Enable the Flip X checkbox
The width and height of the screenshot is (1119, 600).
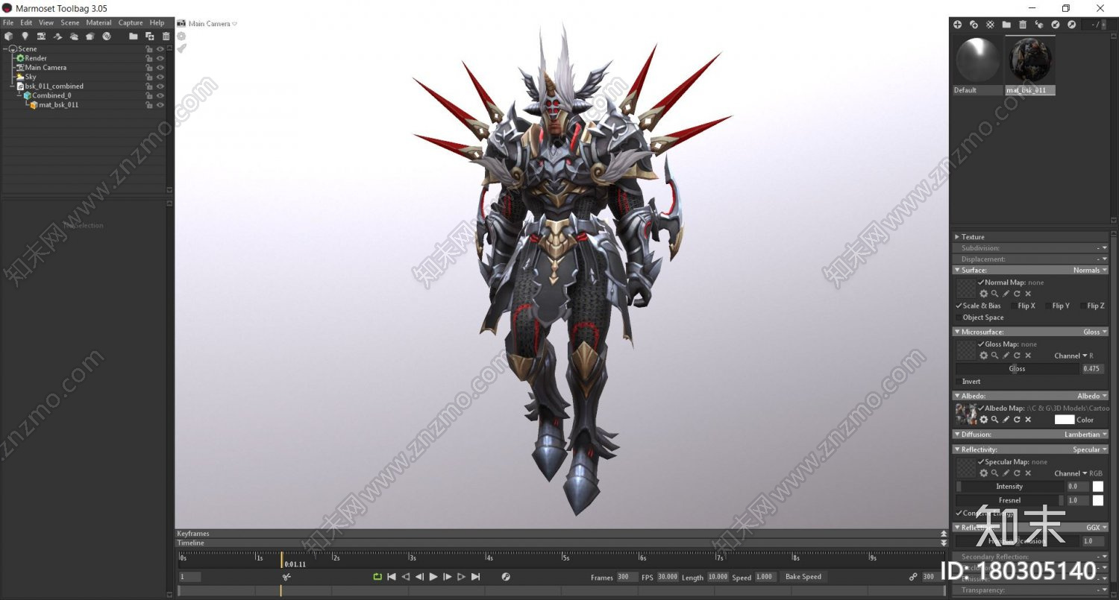coord(1014,306)
